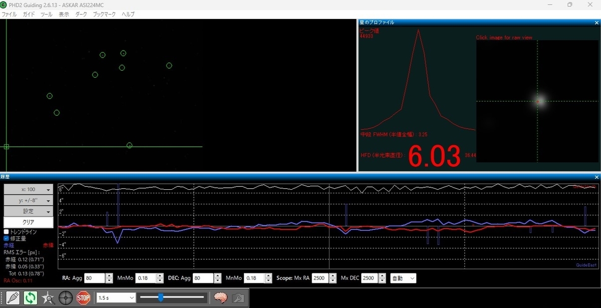Start looping exposures with green arrows icon
The image size is (601, 308).
pyautogui.click(x=31, y=297)
